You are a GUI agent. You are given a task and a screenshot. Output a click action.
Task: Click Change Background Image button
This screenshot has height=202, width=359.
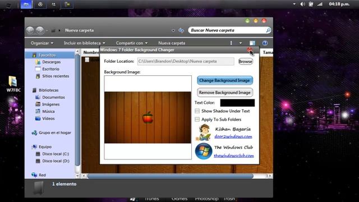click(x=224, y=80)
